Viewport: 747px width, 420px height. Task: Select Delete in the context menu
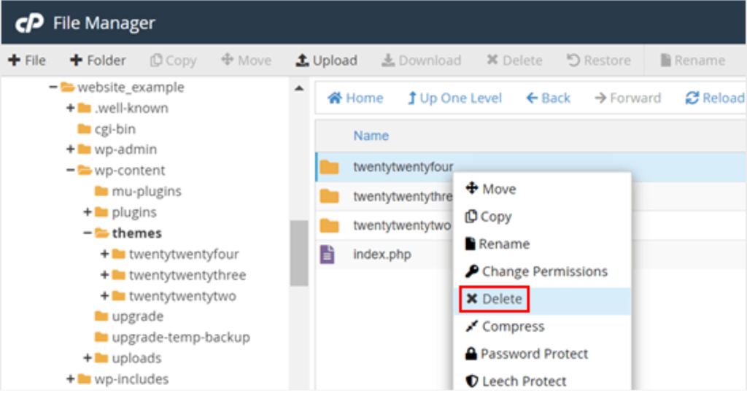(542, 299)
